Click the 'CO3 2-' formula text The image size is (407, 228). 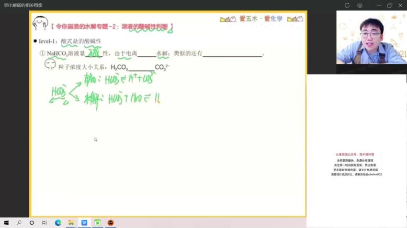[162, 67]
